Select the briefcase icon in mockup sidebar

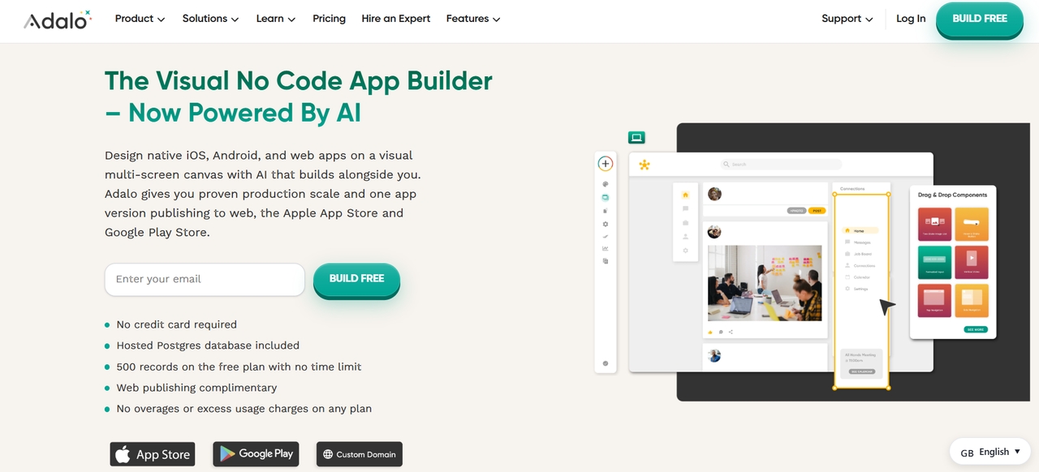pyautogui.click(x=685, y=222)
